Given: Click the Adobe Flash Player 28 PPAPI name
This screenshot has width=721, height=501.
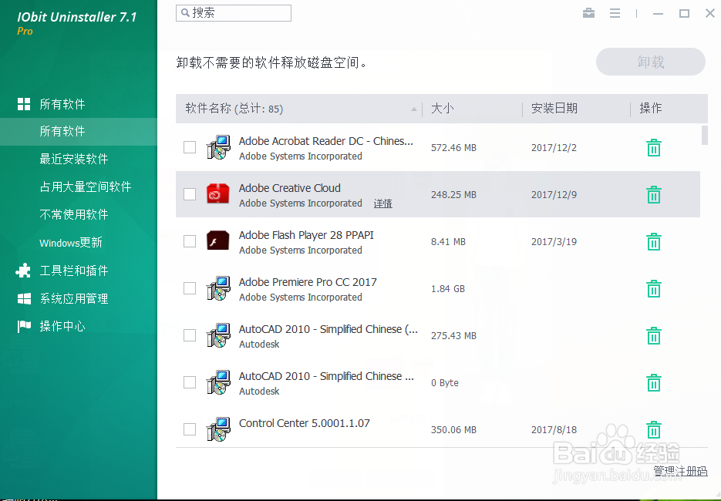Looking at the screenshot, I should pyautogui.click(x=306, y=235).
